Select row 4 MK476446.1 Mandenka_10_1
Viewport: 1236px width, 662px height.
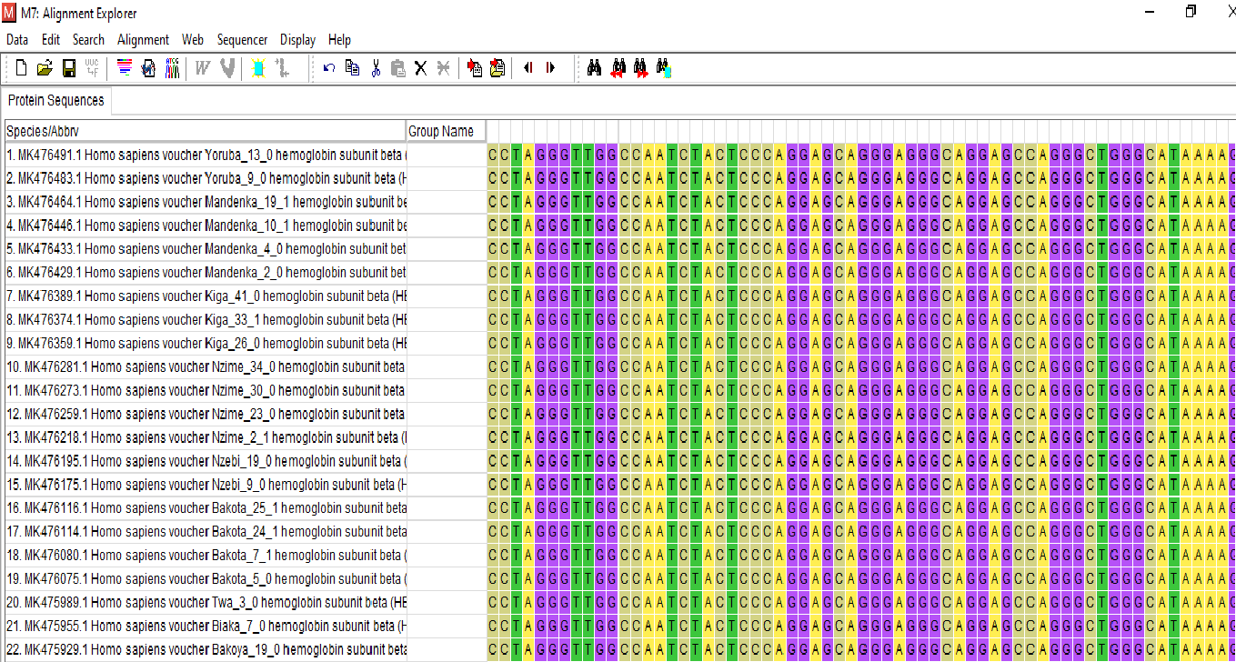[206, 226]
